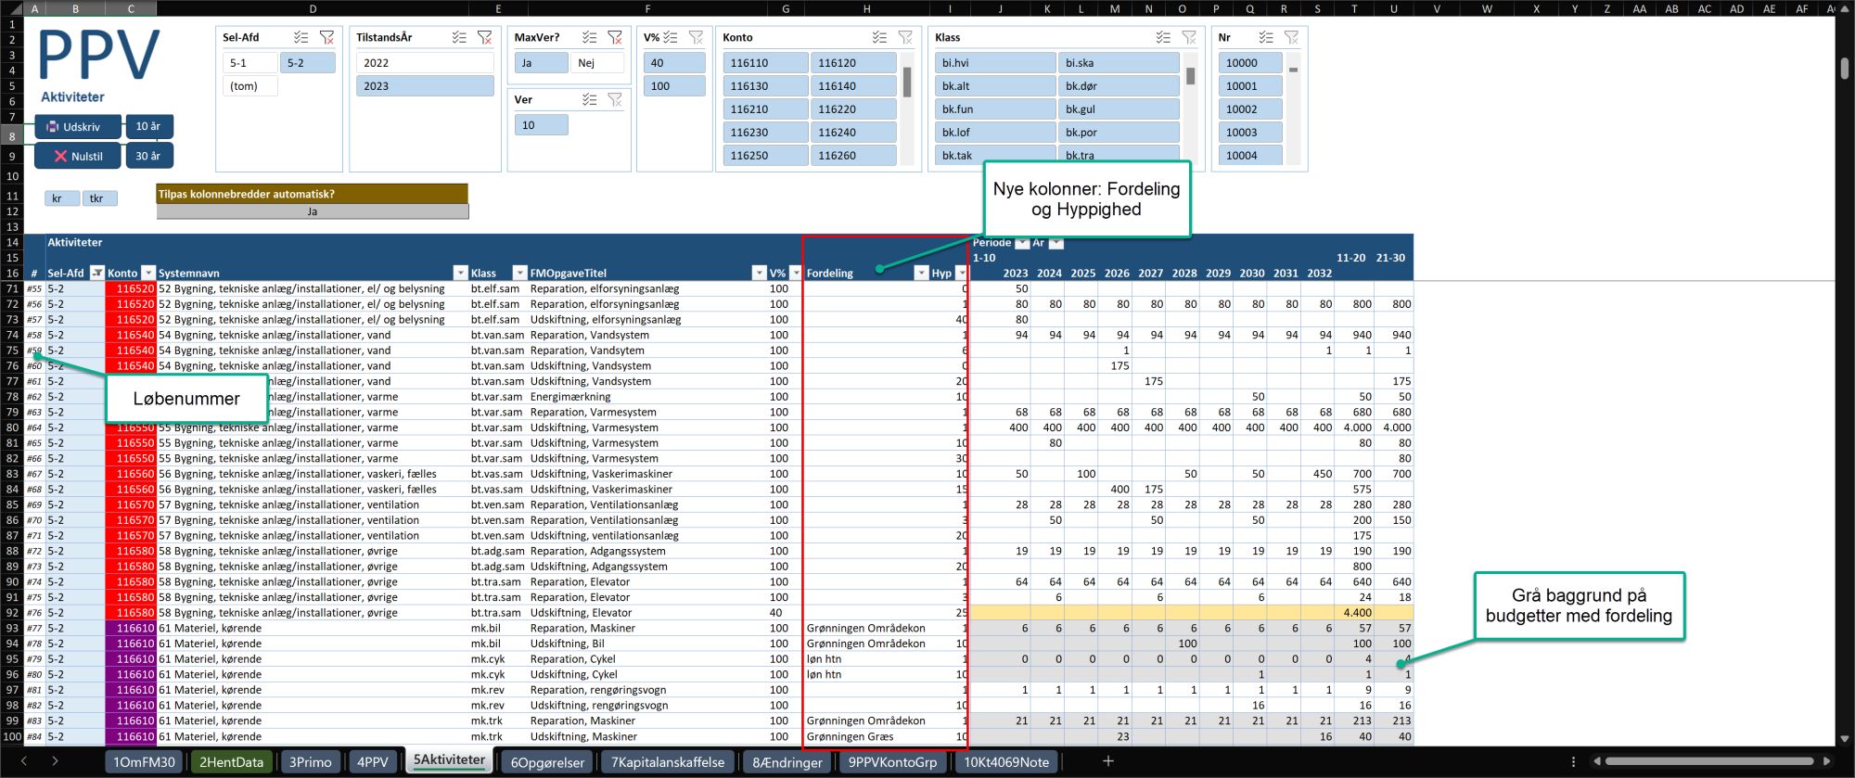Image resolution: width=1855 pixels, height=778 pixels.
Task: Click the Konto slicer scrollbar thumb
Action: (x=907, y=82)
